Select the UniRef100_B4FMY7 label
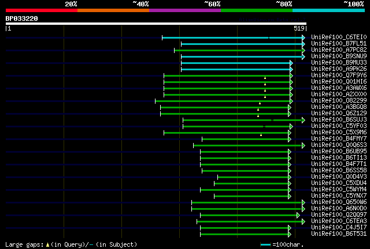 coord(339,138)
